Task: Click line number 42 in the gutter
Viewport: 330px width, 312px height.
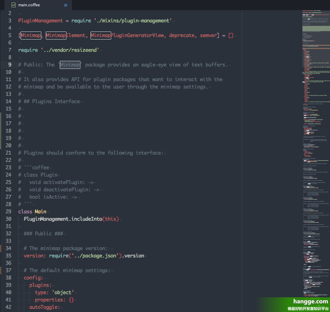Action: pos(8,307)
